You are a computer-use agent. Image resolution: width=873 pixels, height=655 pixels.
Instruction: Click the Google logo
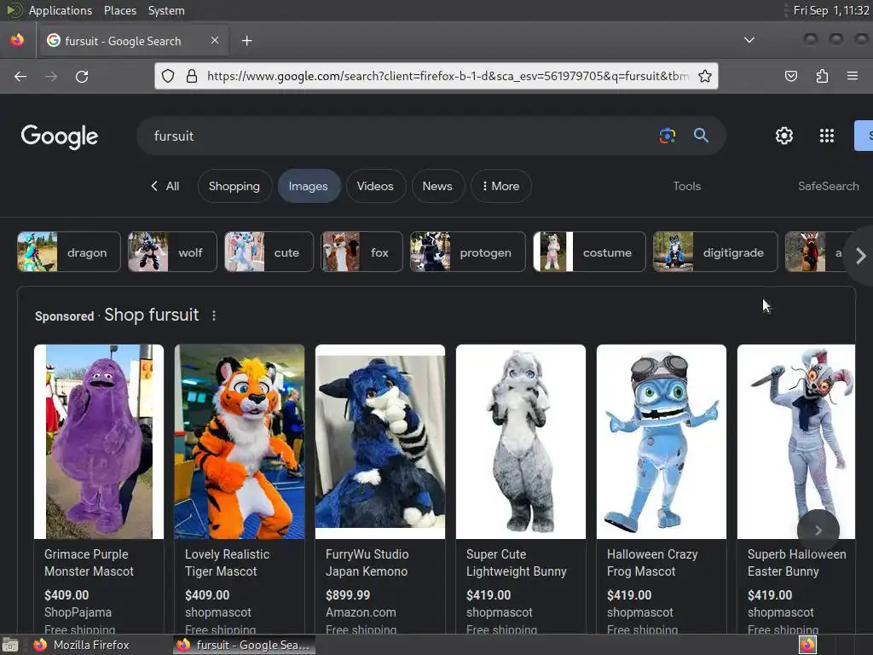pyautogui.click(x=60, y=136)
